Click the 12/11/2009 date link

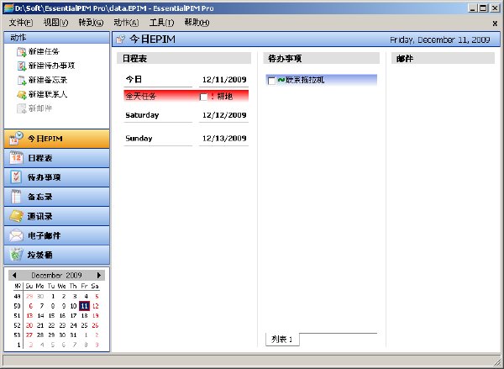coord(224,80)
